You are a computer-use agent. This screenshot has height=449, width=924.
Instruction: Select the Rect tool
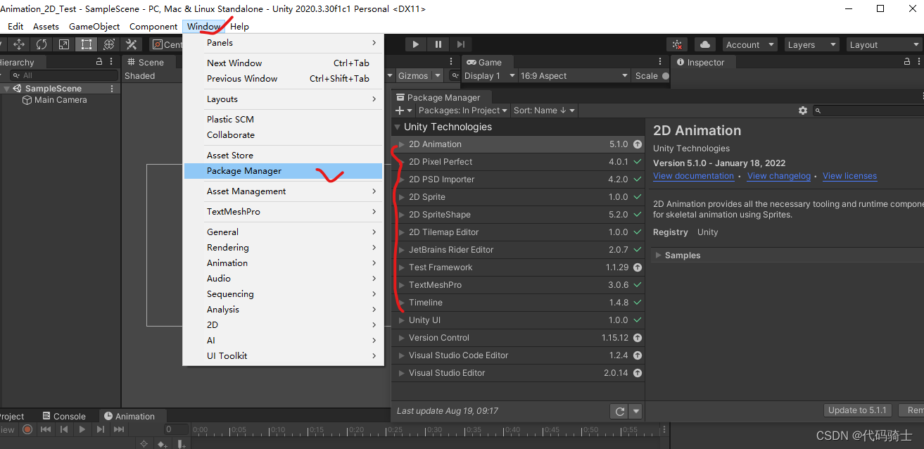(x=86, y=44)
